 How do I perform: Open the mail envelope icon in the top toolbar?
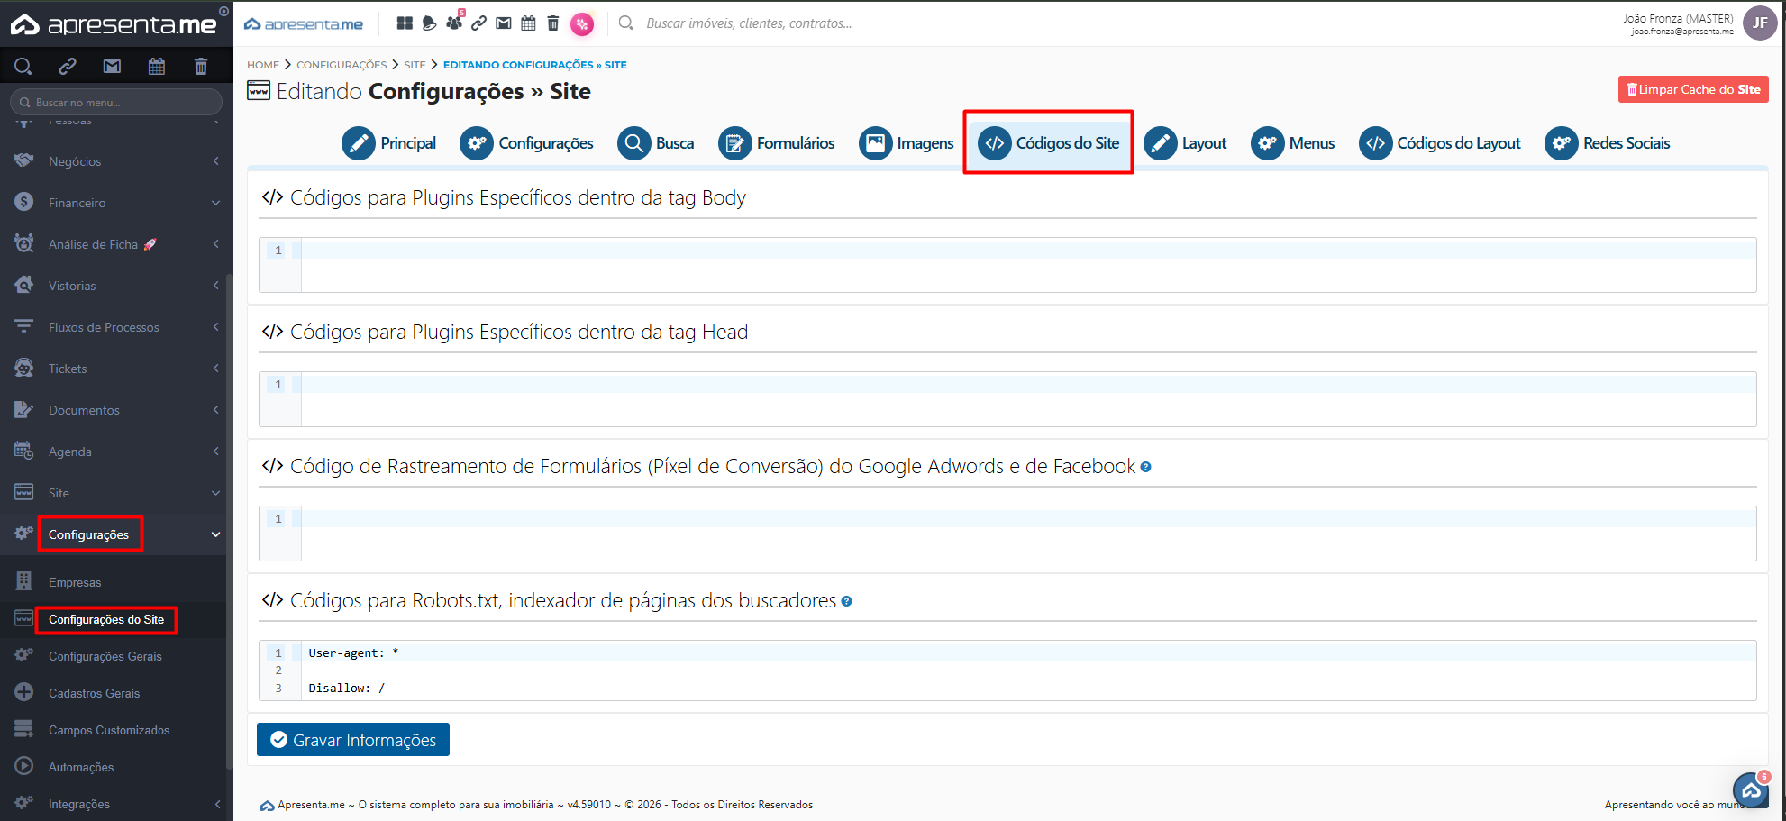[x=504, y=23]
